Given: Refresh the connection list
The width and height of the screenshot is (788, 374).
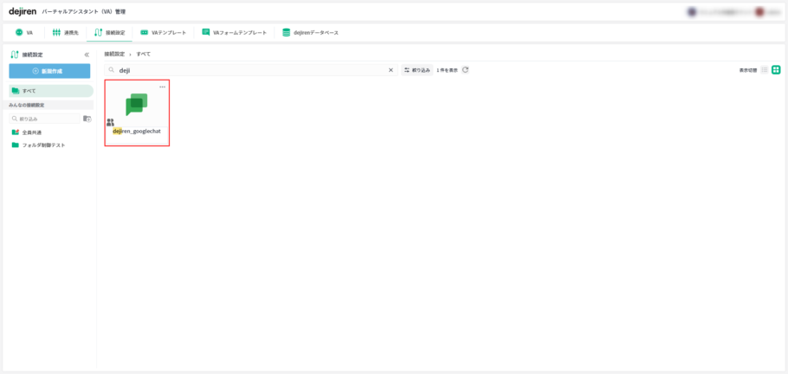Looking at the screenshot, I should (x=466, y=70).
